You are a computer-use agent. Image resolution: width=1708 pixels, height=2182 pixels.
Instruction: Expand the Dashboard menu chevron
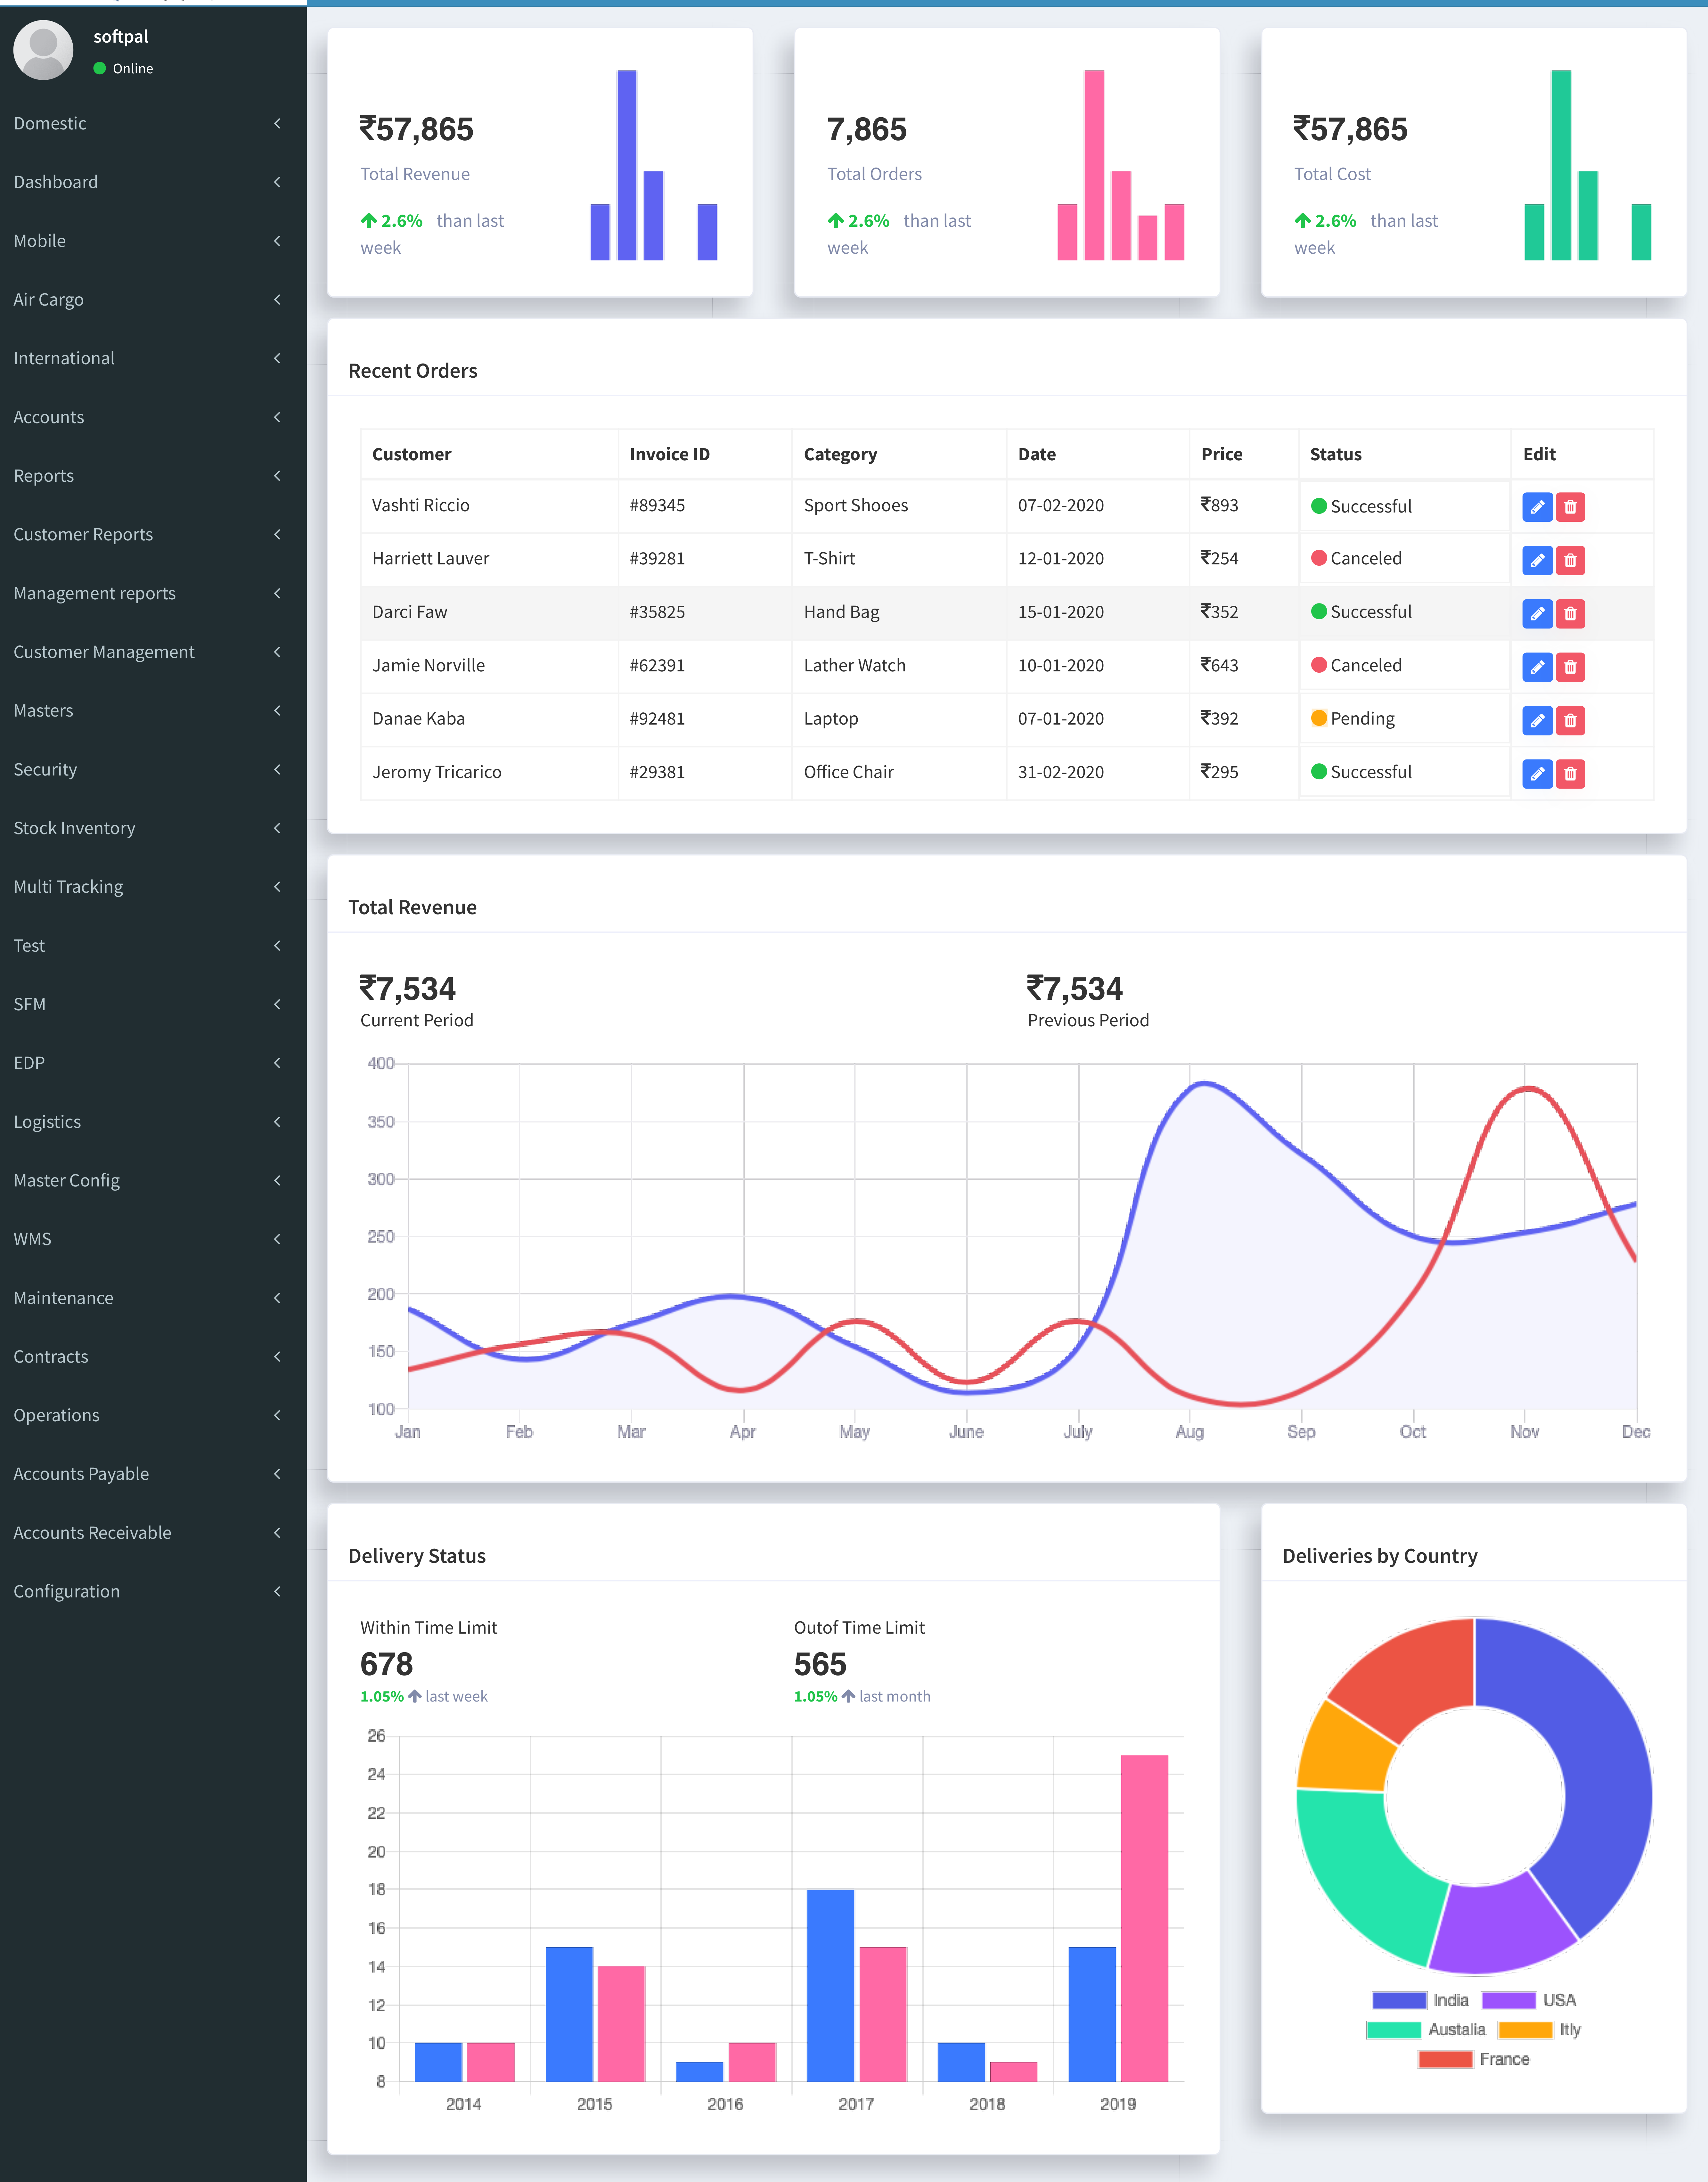[277, 182]
